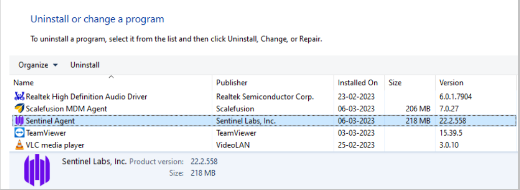Select the TeamViewer program entry
Viewport: 520px width, 190px height.
click(x=264, y=133)
